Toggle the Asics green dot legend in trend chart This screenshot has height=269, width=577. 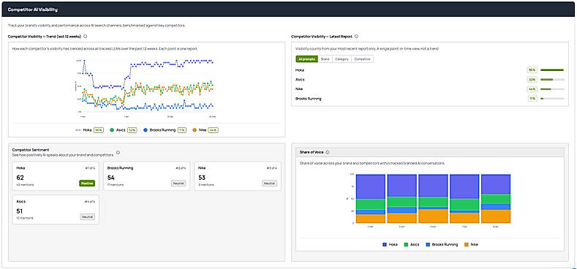click(112, 130)
